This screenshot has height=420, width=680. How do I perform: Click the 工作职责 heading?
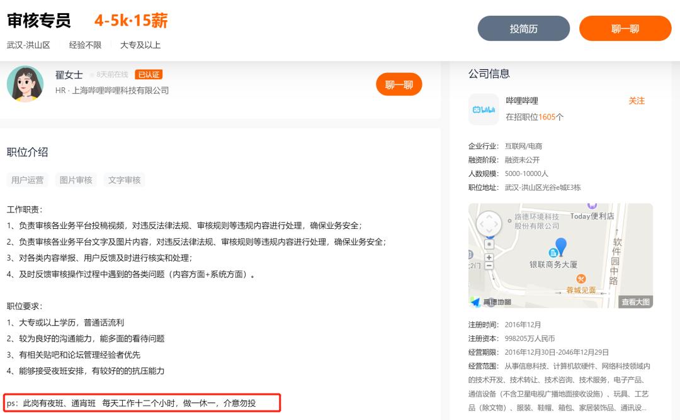click(x=25, y=209)
